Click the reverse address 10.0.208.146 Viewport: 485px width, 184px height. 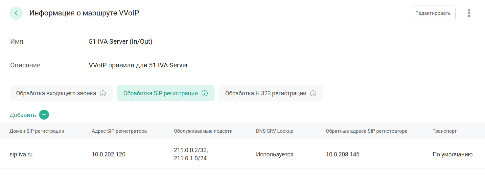[343, 154]
